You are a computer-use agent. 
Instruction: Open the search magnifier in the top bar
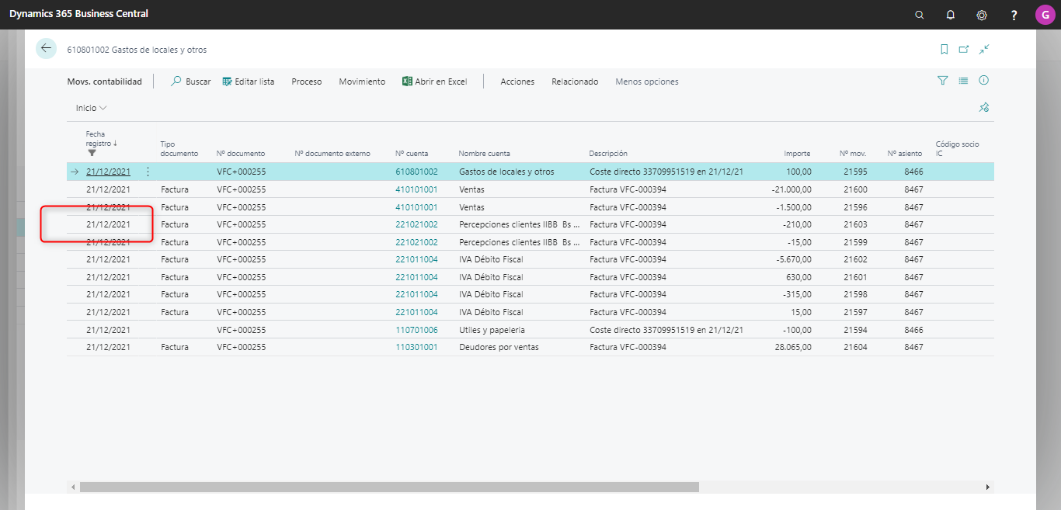click(920, 15)
